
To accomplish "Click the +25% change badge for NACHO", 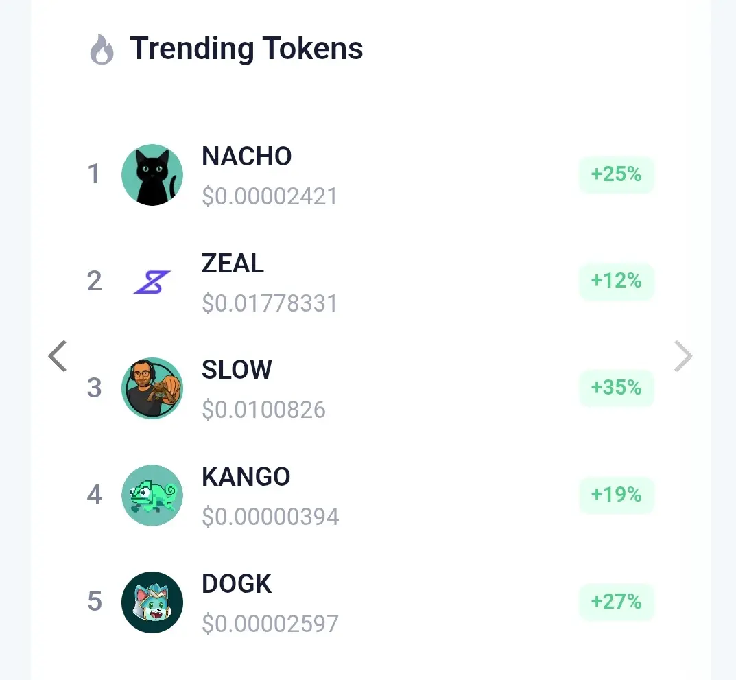I will click(x=616, y=174).
